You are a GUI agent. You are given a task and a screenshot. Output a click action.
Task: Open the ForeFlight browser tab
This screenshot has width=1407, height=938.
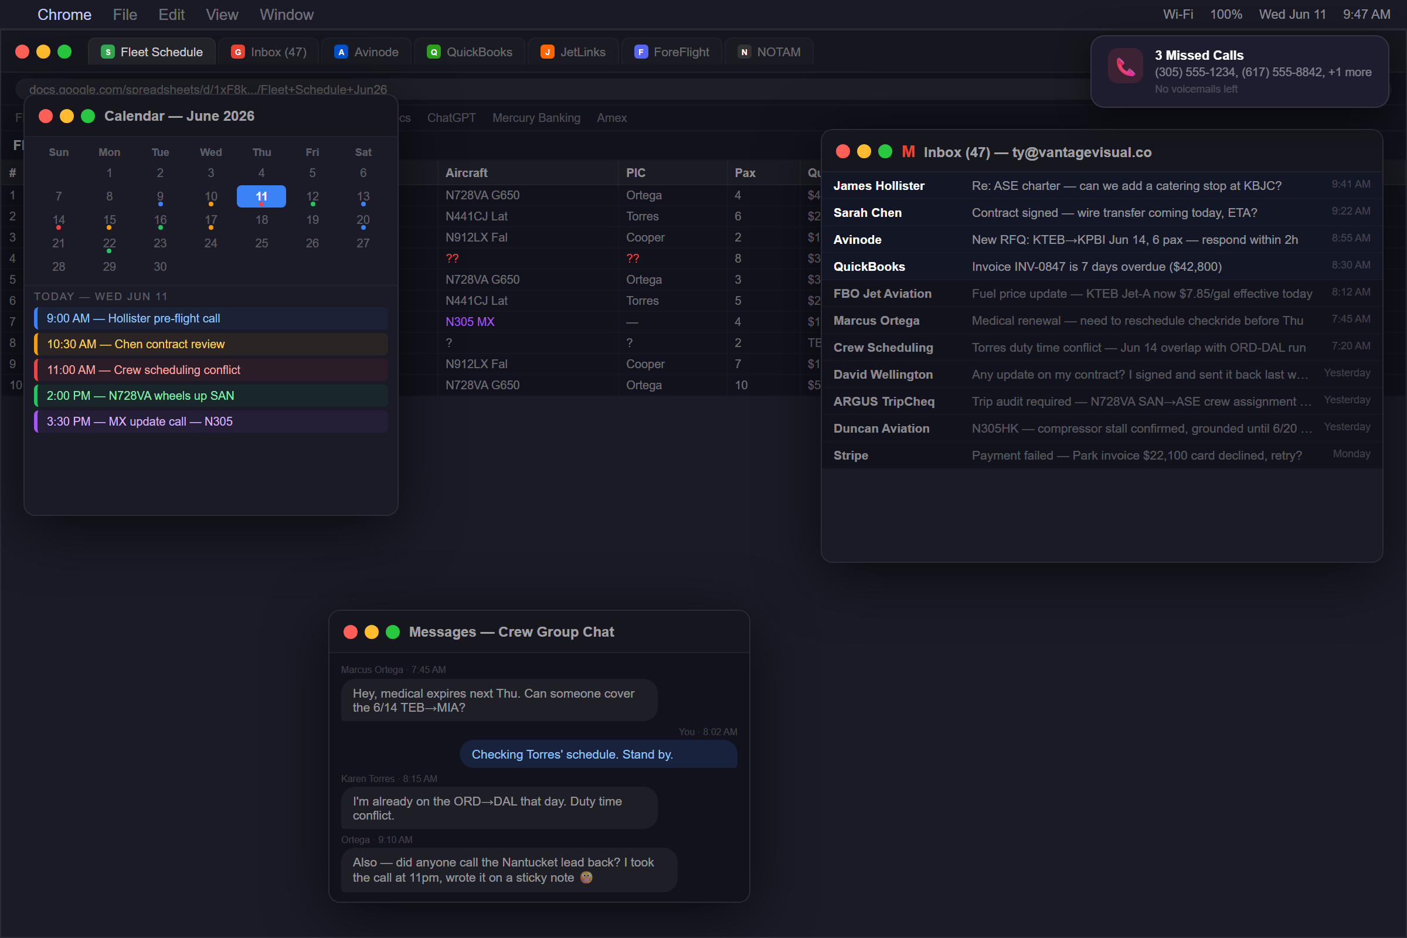click(672, 52)
